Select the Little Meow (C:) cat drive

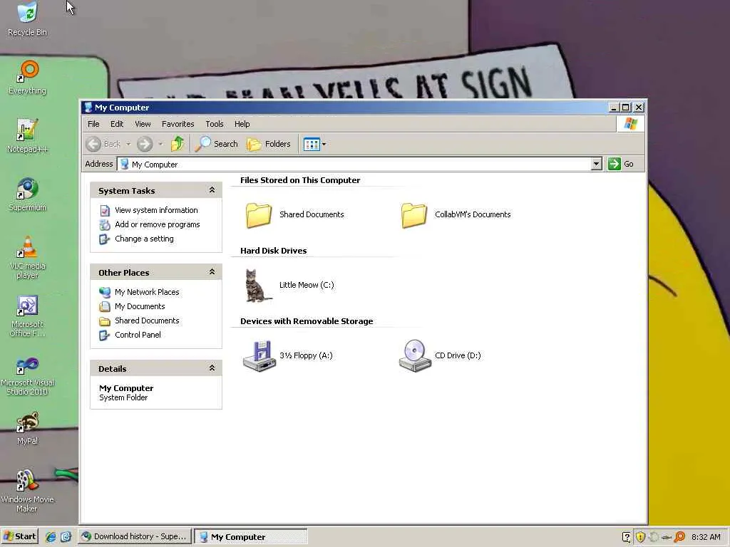258,285
